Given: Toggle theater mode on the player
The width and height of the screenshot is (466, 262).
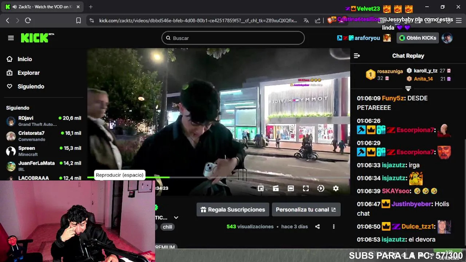Looking at the screenshot, I should pos(291,188).
